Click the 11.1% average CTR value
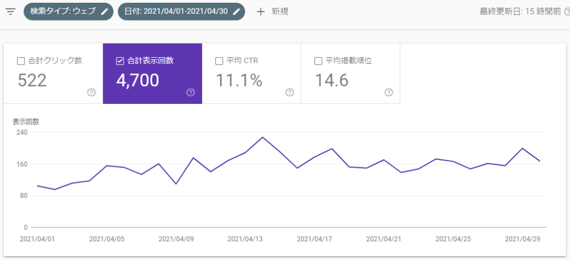 [x=239, y=81]
